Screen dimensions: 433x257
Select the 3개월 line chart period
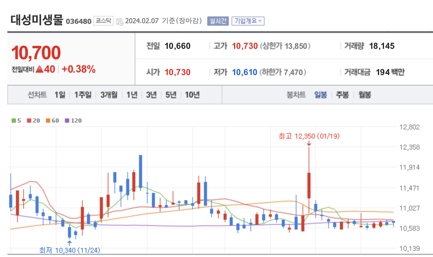coord(109,95)
